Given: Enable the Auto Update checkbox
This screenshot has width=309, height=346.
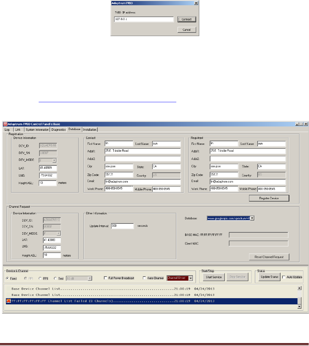Looking at the screenshot, I should (x=284, y=277).
